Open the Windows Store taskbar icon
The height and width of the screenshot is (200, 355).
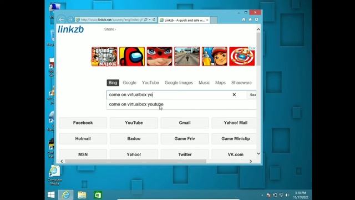click(98, 195)
